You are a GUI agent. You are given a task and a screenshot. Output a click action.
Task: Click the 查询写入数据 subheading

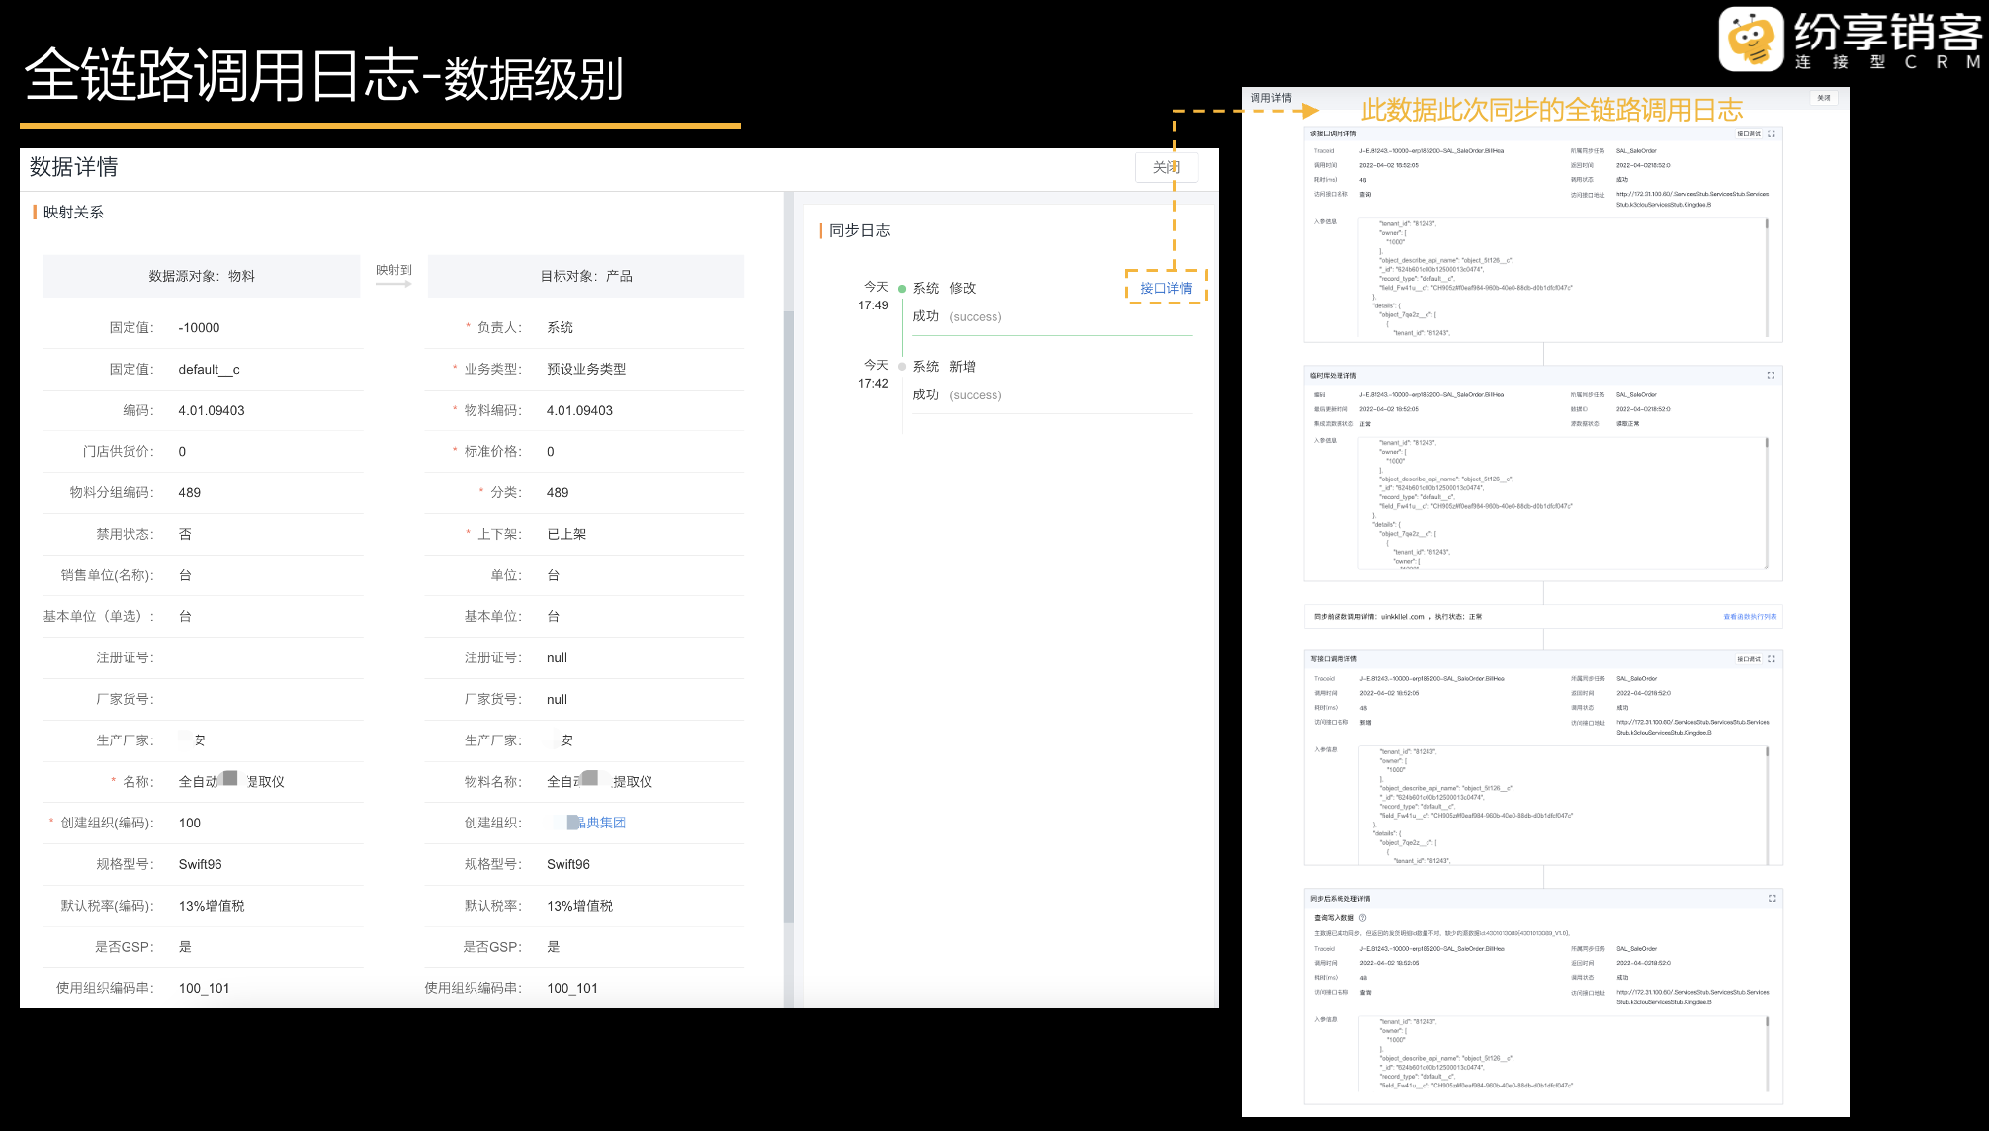(1334, 918)
